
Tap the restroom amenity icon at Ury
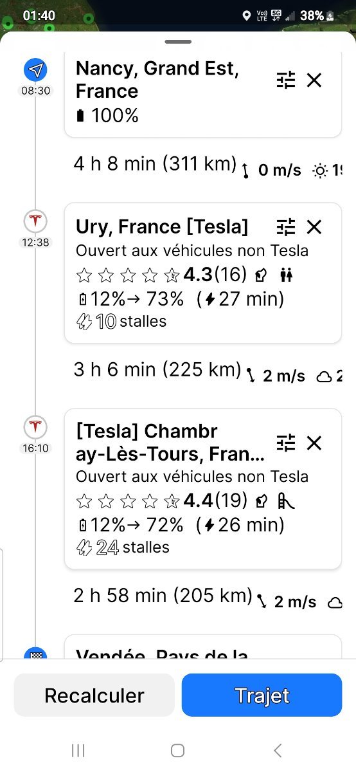coord(287,275)
